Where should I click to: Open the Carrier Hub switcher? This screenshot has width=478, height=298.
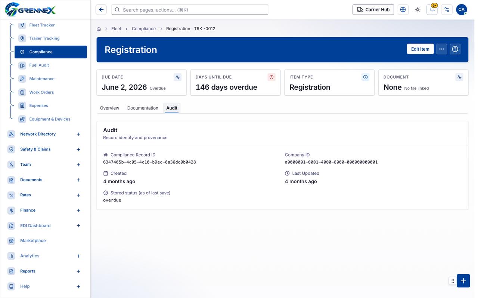coord(373,10)
